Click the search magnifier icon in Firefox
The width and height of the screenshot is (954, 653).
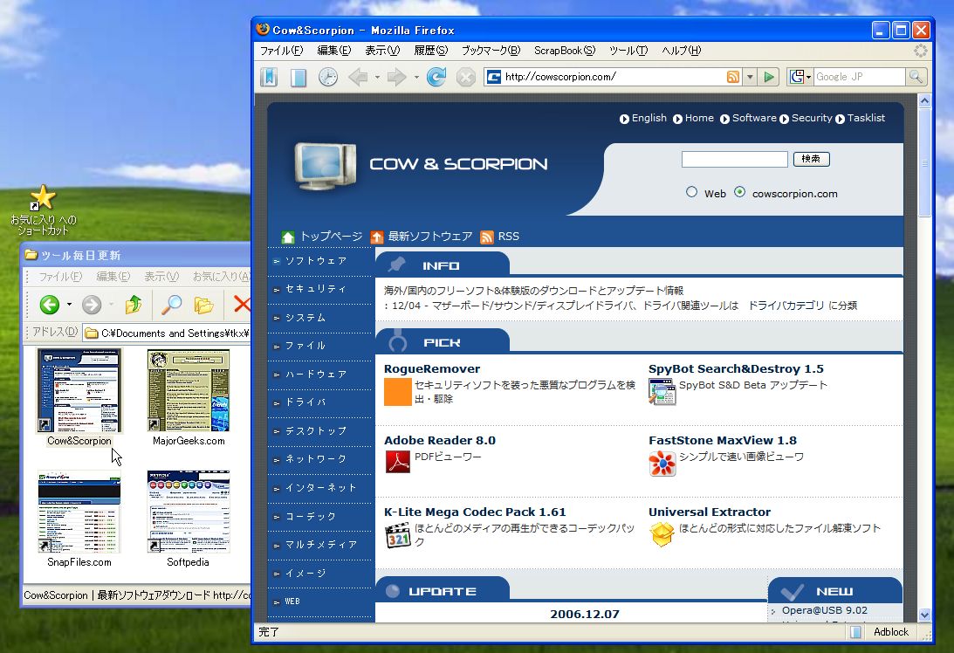pos(915,77)
